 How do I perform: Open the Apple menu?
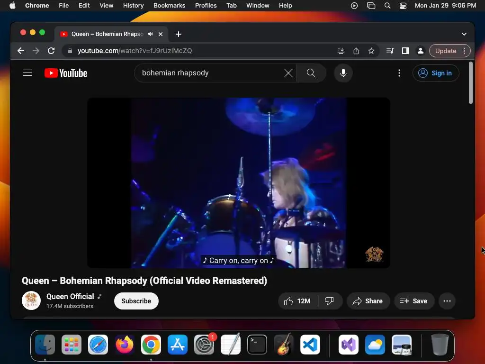[12, 5]
